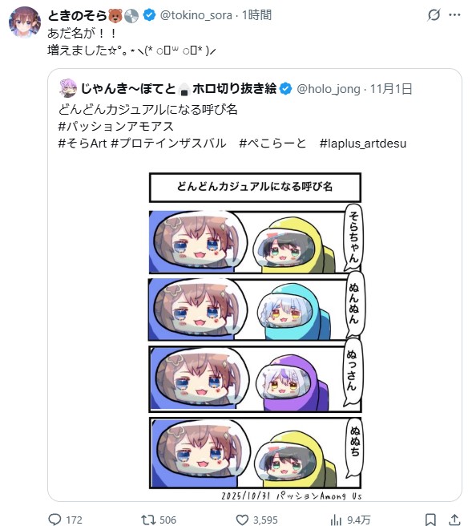Open the reply icon with 172 comments
The width and height of the screenshot is (472, 526).
55,520
